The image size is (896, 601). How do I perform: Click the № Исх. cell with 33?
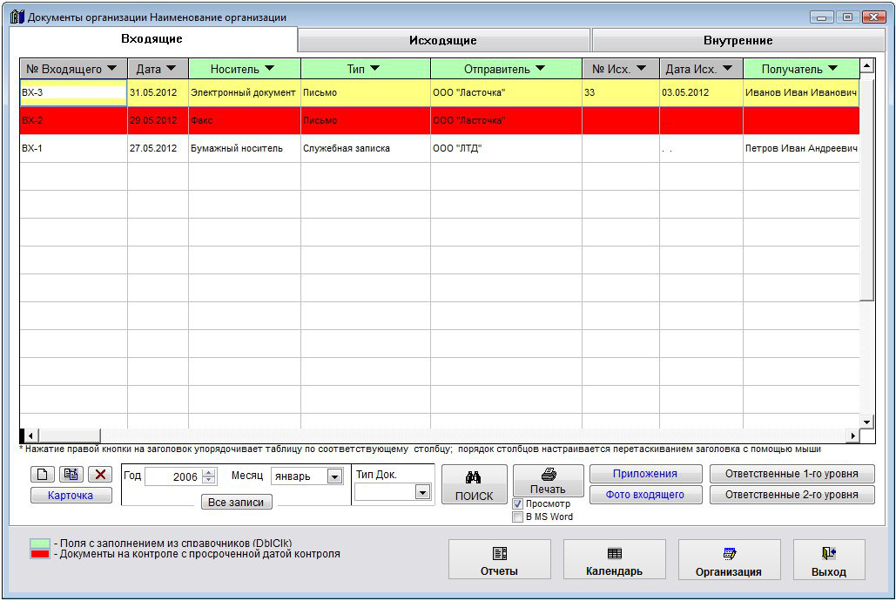pyautogui.click(x=621, y=92)
